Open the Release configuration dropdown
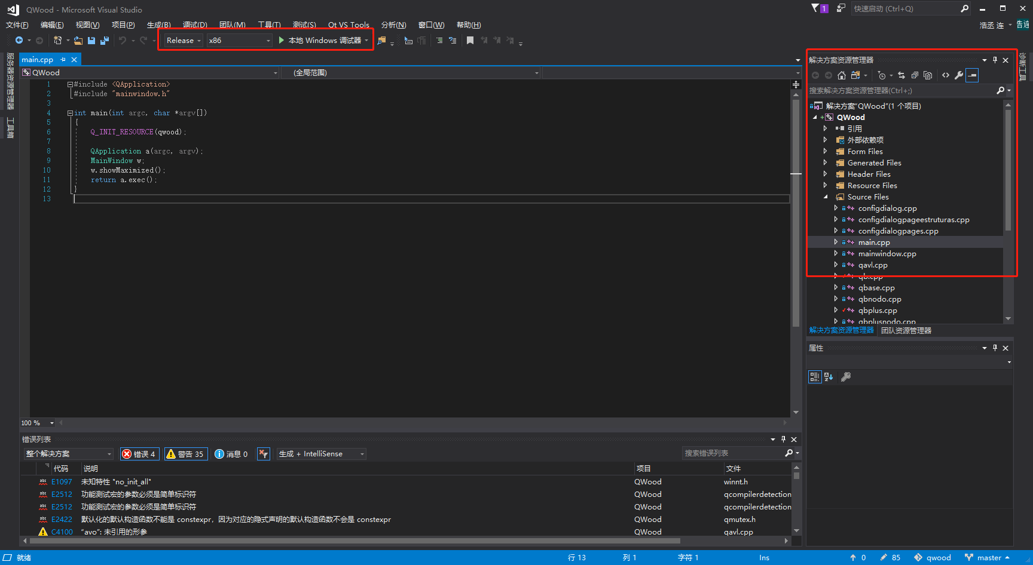Viewport: 1033px width, 565px height. coord(184,41)
